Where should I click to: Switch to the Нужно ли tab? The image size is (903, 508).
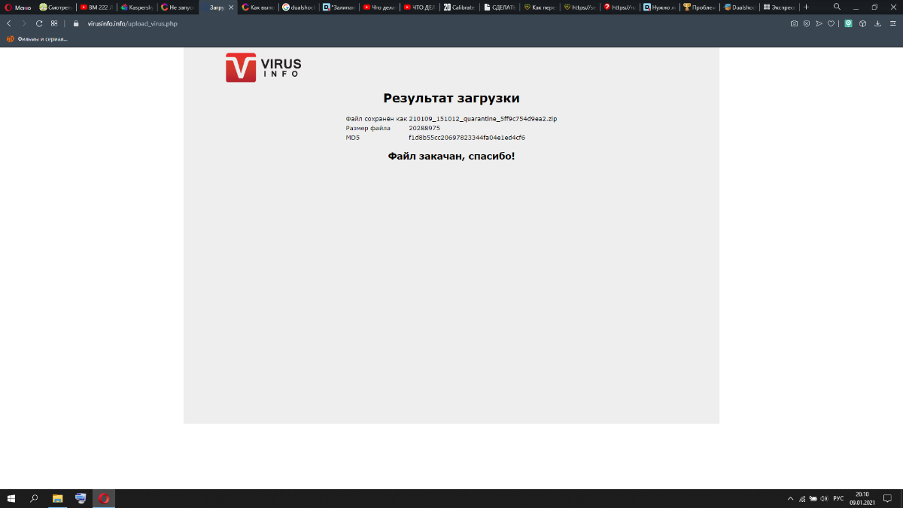click(661, 7)
